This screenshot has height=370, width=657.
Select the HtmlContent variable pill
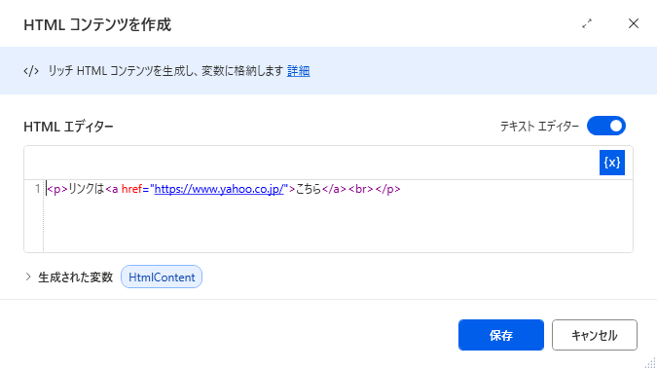tap(162, 277)
